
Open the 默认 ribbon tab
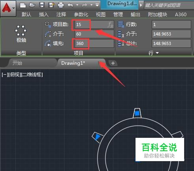tap(26, 14)
